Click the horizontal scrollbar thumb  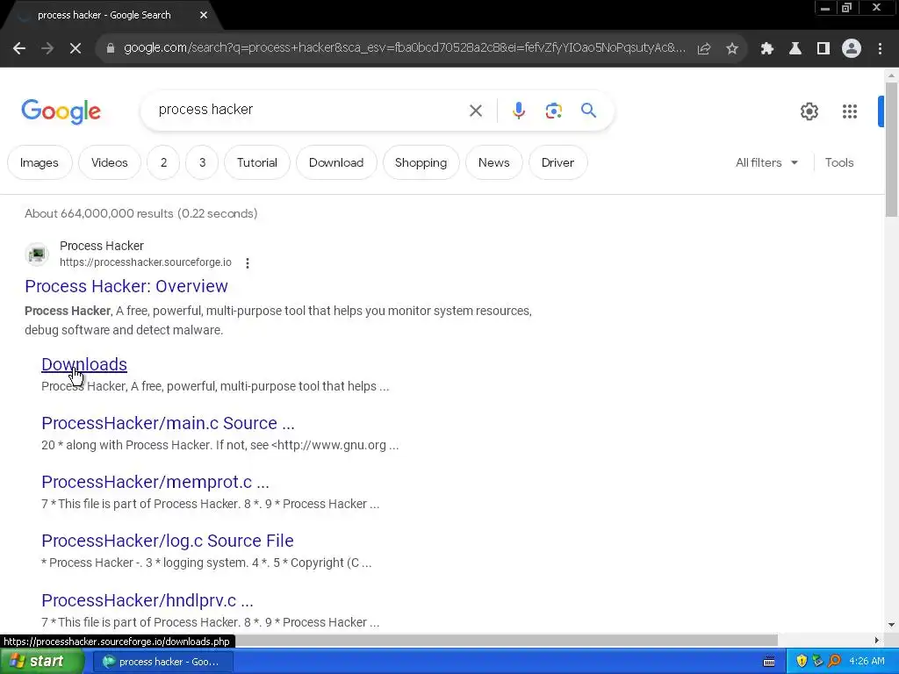pos(505,640)
